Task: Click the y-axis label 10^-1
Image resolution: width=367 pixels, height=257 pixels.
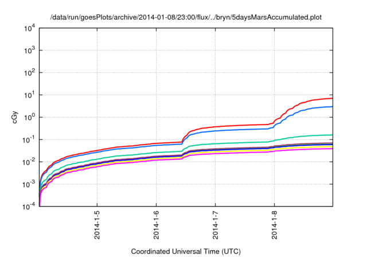Action: pos(29,140)
